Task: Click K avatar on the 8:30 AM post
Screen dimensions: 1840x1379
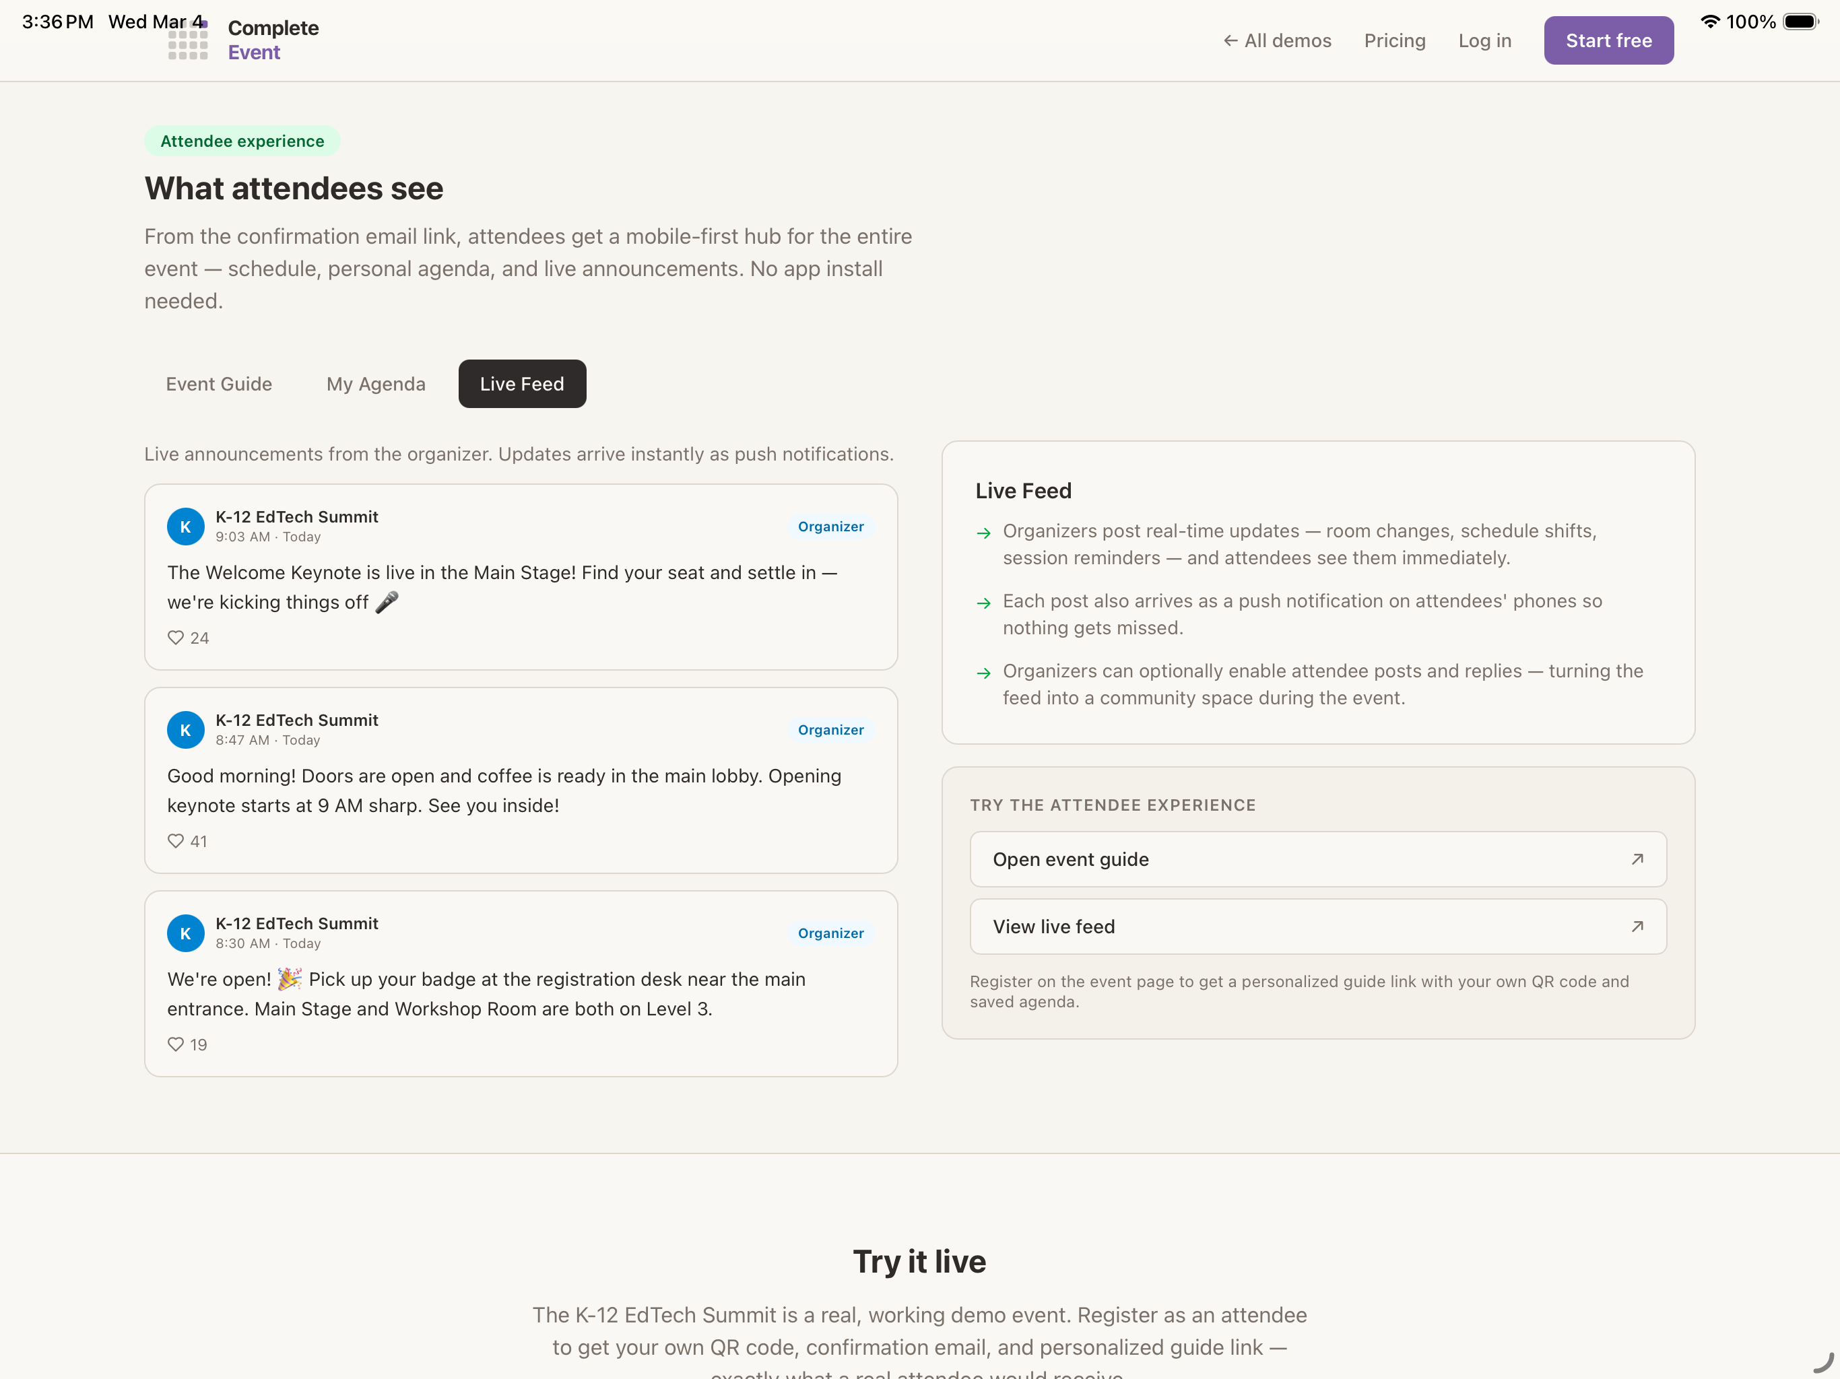Action: [x=185, y=933]
